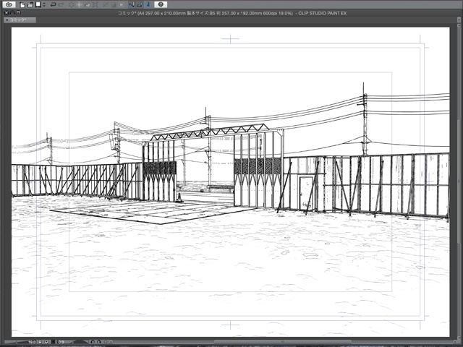Viewport: 463px width, 347px height.
Task: Toggle Snap to Grid
Action: 148,4
